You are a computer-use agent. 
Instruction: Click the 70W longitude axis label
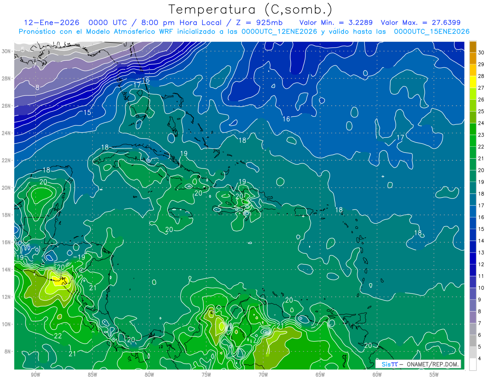pos(263,375)
